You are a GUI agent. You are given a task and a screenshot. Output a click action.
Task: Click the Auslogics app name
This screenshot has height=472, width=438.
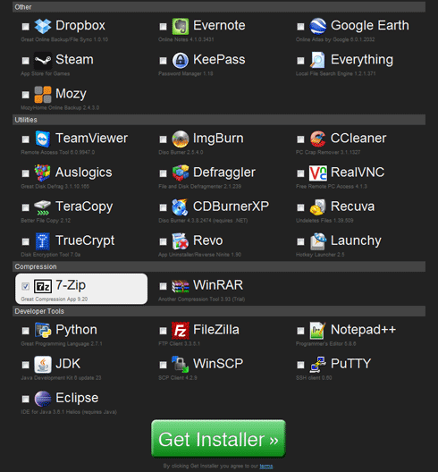(x=84, y=173)
